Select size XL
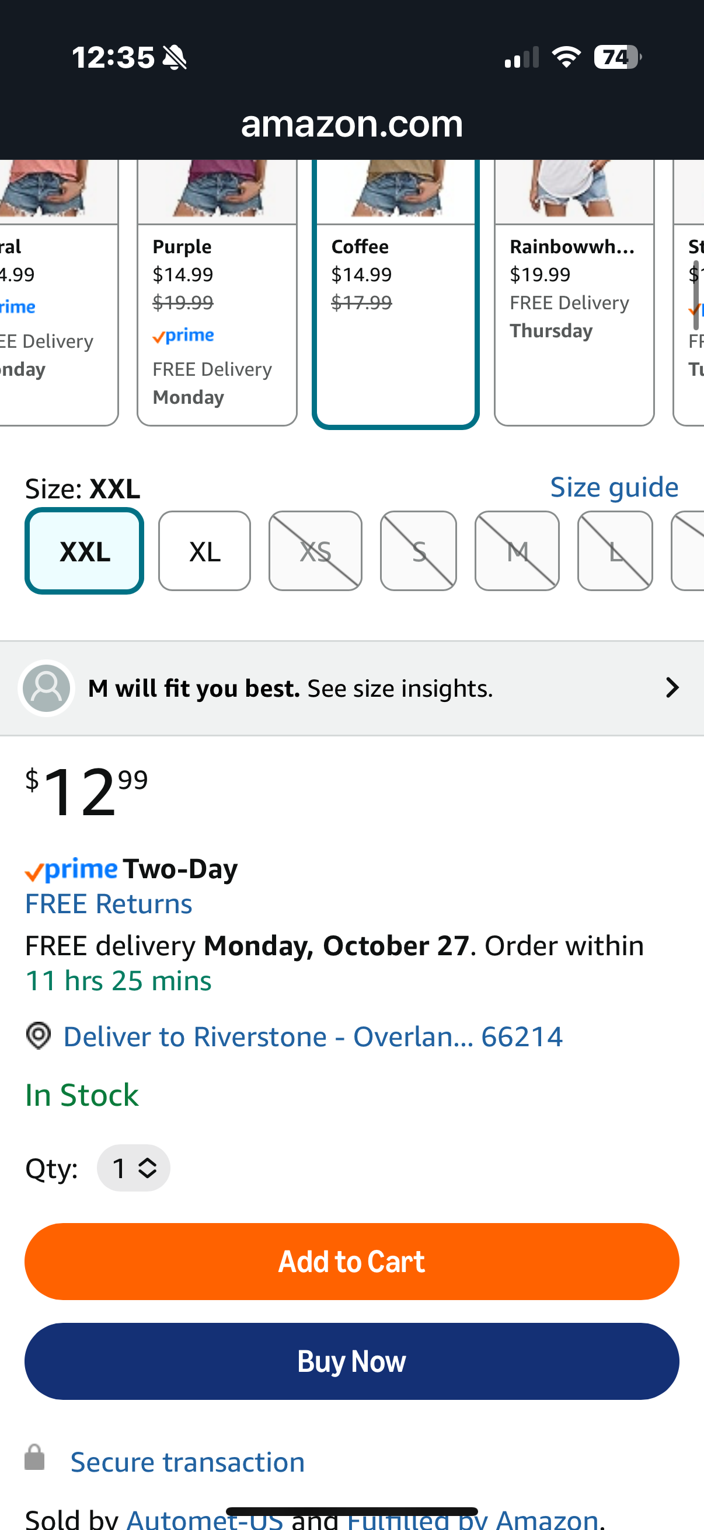Screen dimensions: 704x1530 pos(204,551)
